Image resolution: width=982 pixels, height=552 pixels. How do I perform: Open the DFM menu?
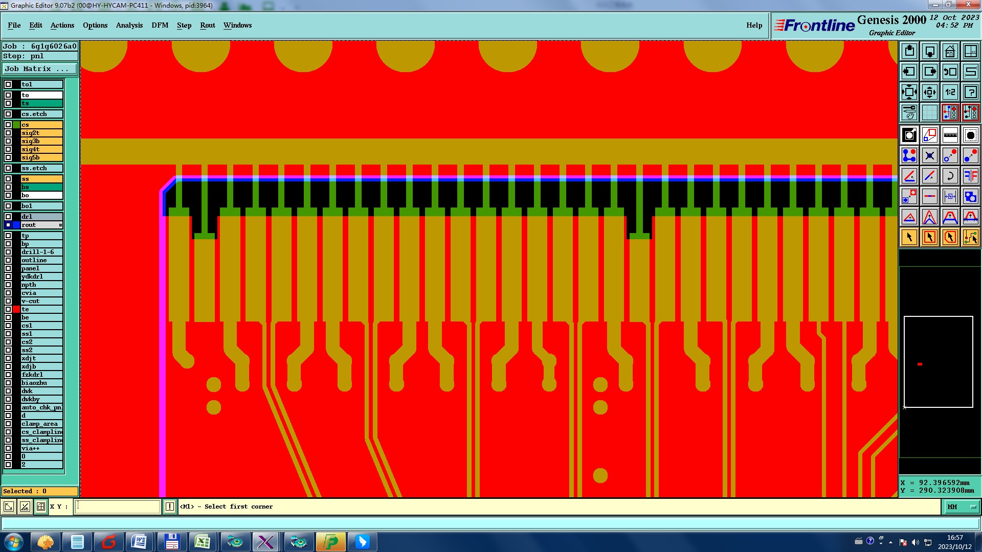(160, 25)
